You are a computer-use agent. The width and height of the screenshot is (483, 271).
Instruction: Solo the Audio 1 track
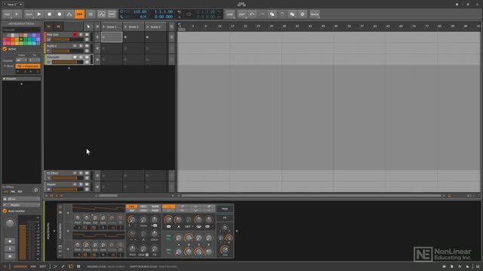point(81,46)
